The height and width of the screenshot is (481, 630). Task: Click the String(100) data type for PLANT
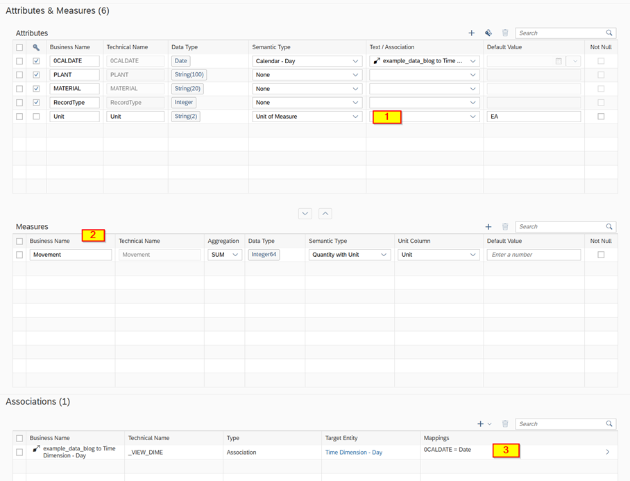tap(189, 75)
